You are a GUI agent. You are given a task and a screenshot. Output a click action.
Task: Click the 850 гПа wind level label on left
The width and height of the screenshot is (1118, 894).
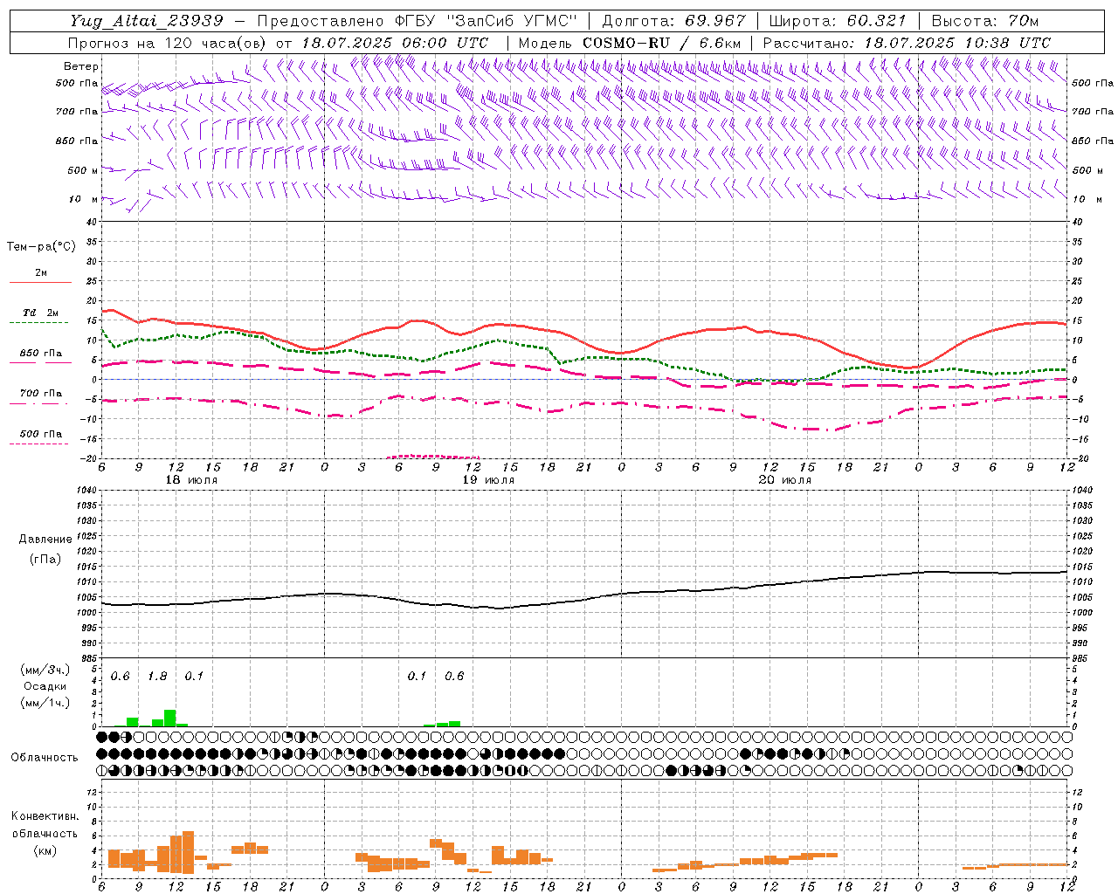click(x=77, y=141)
